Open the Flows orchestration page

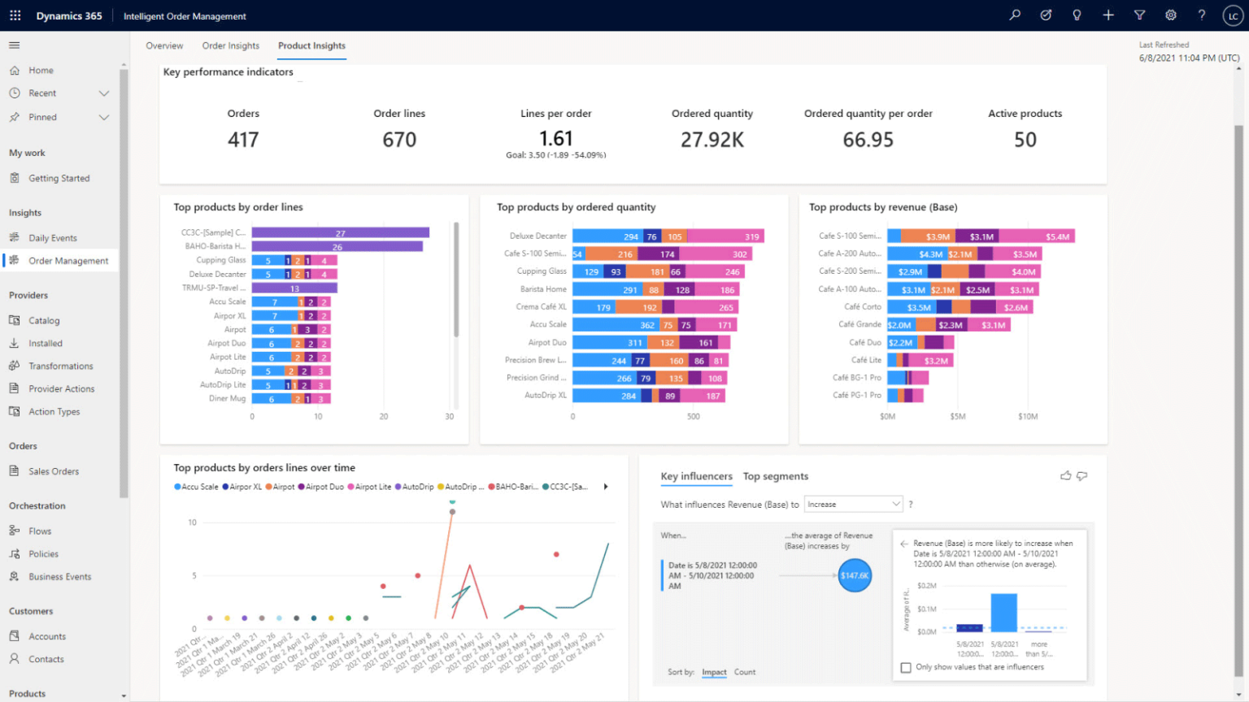(x=41, y=531)
